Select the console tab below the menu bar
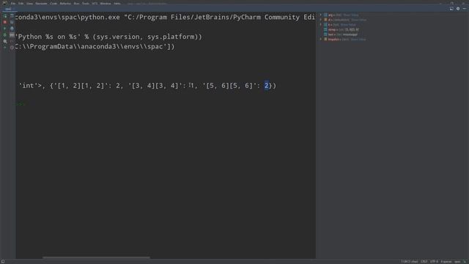This screenshot has width=469, height=264. [8, 9]
